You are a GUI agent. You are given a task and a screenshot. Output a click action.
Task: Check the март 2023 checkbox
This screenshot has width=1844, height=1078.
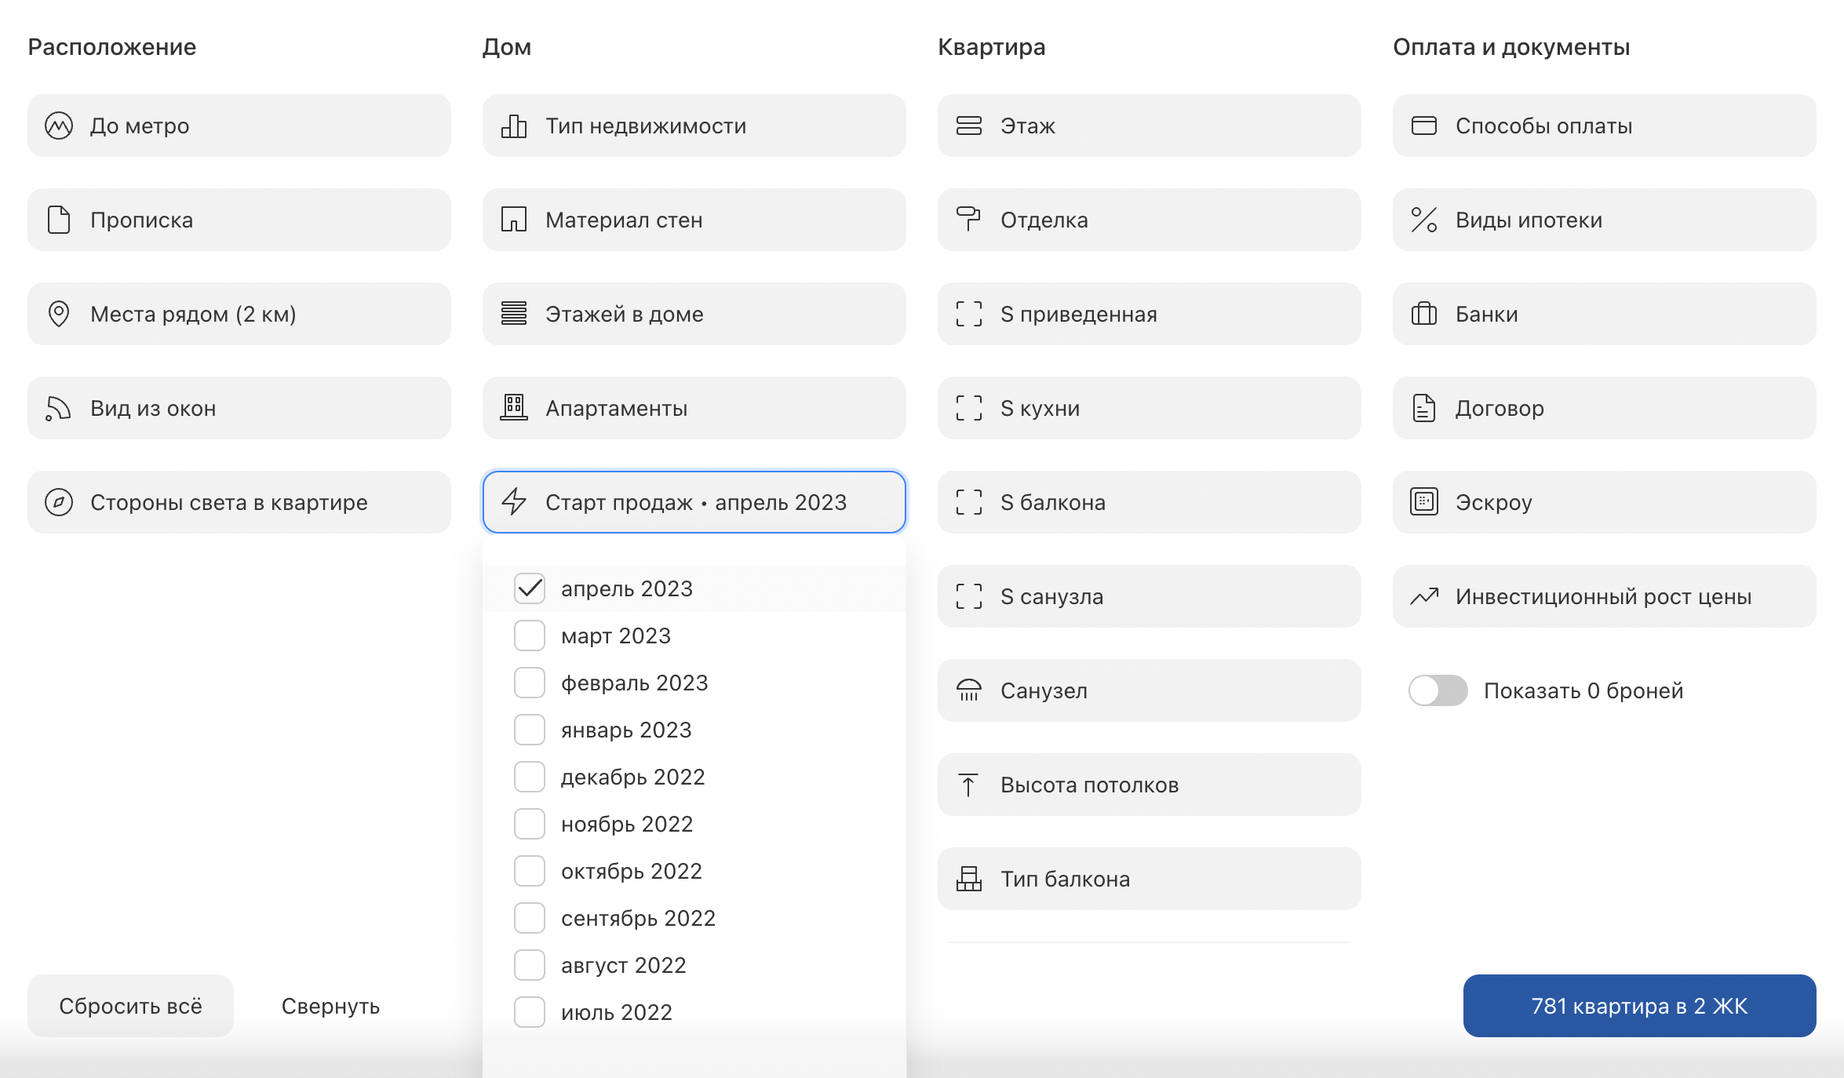click(530, 636)
